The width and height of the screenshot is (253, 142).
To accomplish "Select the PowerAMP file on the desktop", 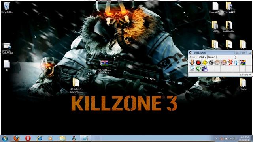I will click(215, 7).
